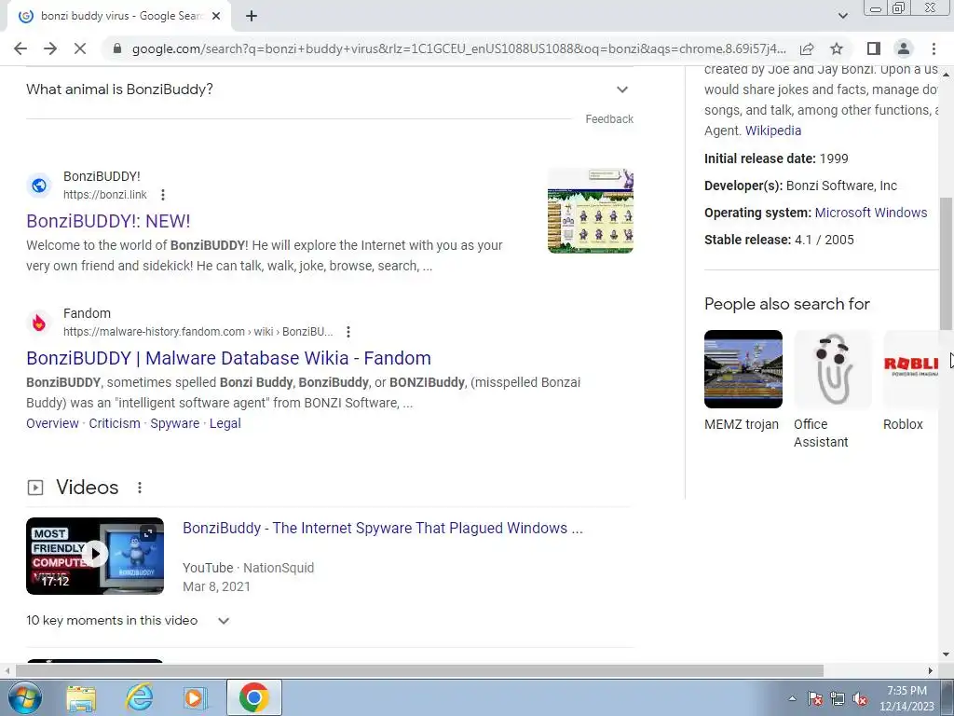
Task: Open the Overview sitelink
Action: pyautogui.click(x=52, y=423)
